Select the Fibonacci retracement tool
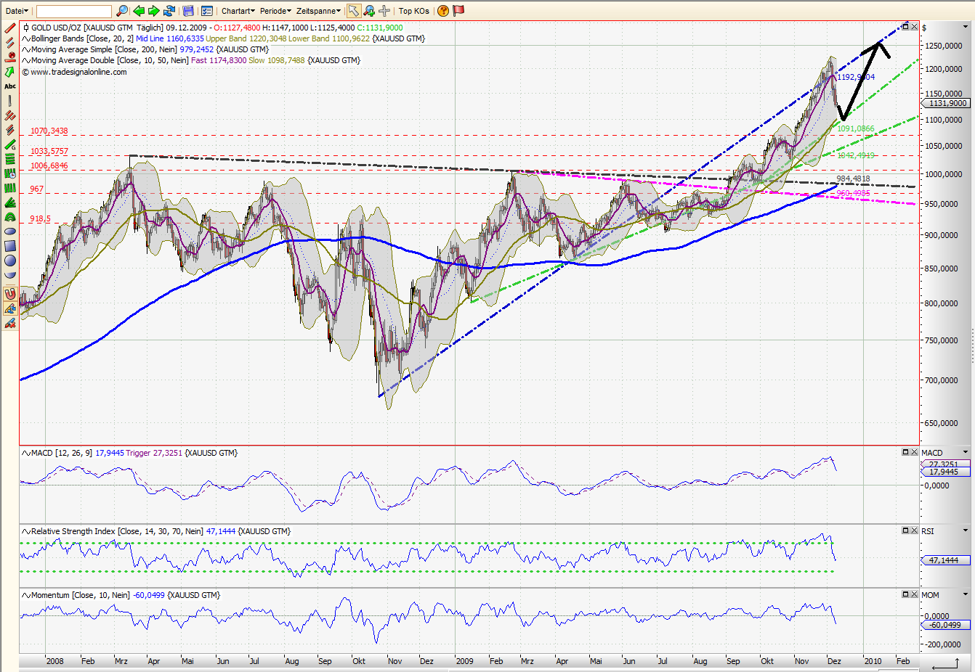Image resolution: width=975 pixels, height=672 pixels. coord(9,160)
